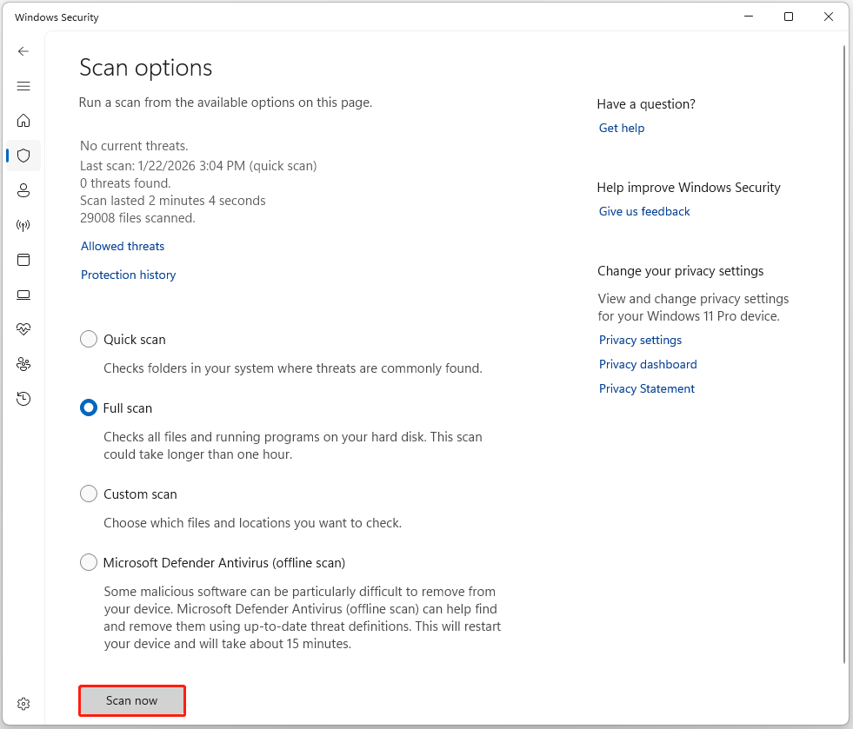Select Device performance & health icon
853x729 pixels.
click(23, 328)
